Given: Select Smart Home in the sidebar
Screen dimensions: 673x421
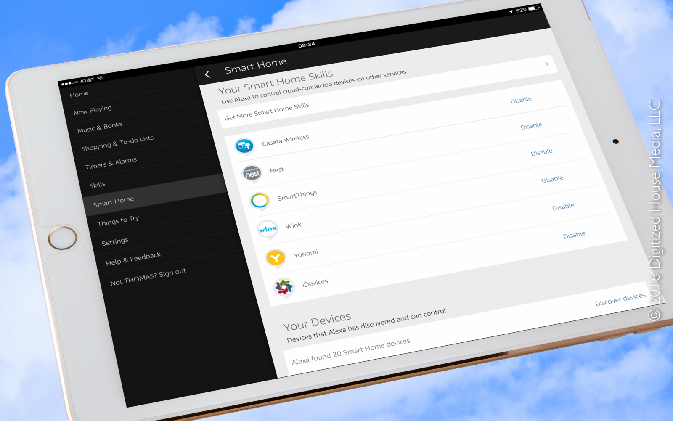Looking at the screenshot, I should click(x=114, y=201).
